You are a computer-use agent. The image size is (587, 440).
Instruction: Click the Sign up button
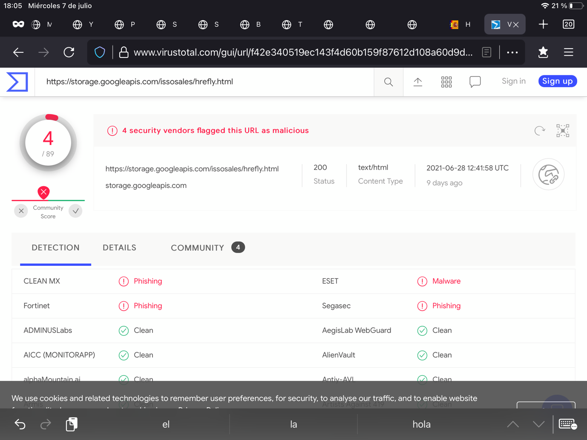pyautogui.click(x=557, y=81)
